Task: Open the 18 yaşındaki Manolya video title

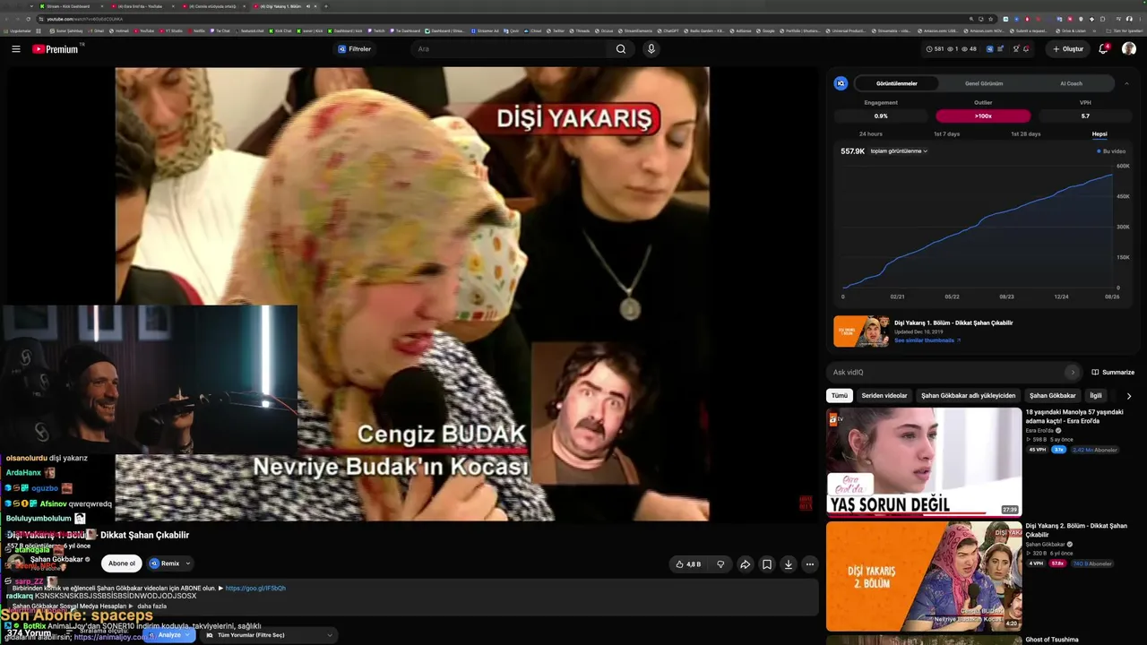Action: coord(1074,417)
